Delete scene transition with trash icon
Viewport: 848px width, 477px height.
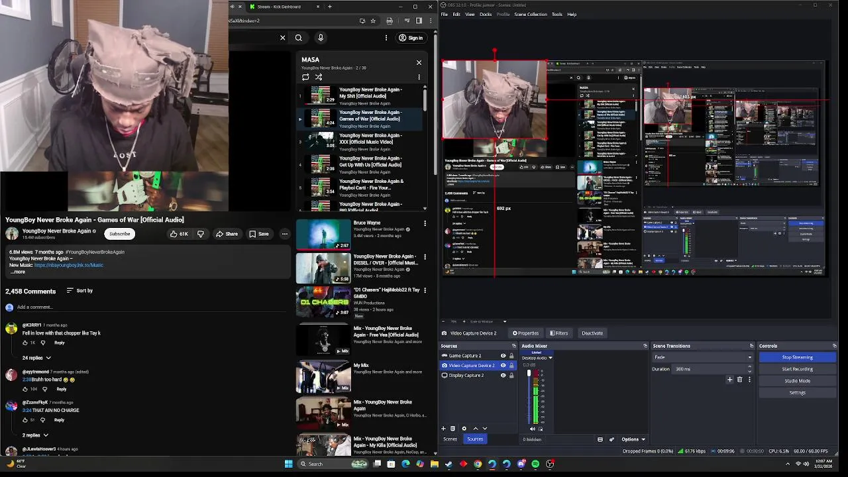[739, 380]
